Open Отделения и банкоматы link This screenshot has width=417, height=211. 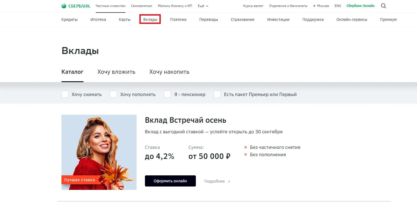coord(288,6)
